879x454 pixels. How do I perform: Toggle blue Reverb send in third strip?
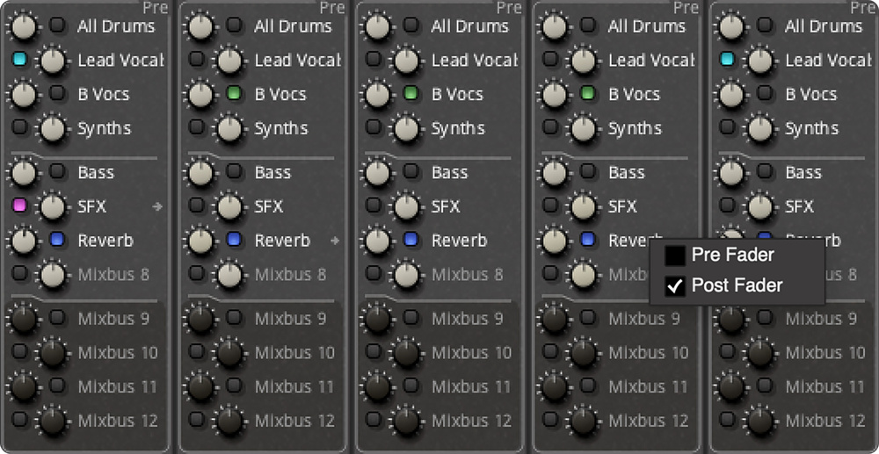[x=410, y=241]
